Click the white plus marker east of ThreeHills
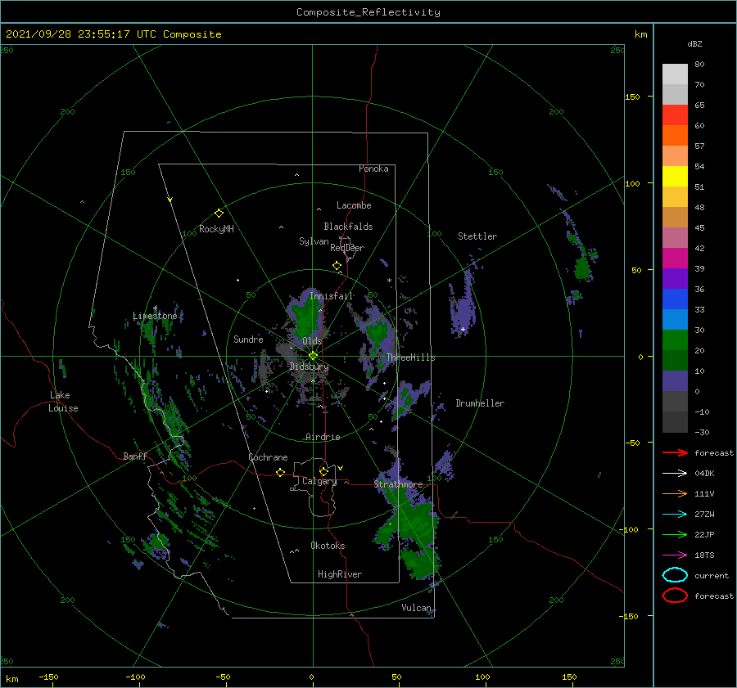The height and width of the screenshot is (688, 737). point(463,329)
